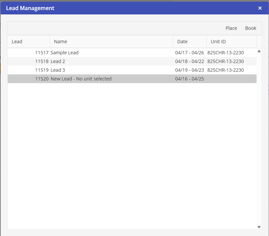Sort by the Date column header
Screen dimensions: 269x236
(182, 42)
